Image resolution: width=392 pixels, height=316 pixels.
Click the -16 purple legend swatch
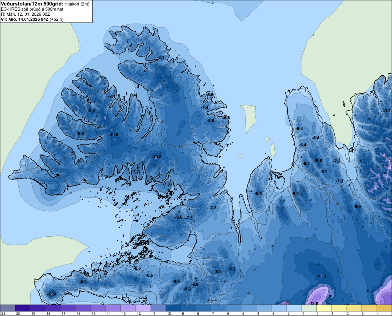tap(83, 308)
